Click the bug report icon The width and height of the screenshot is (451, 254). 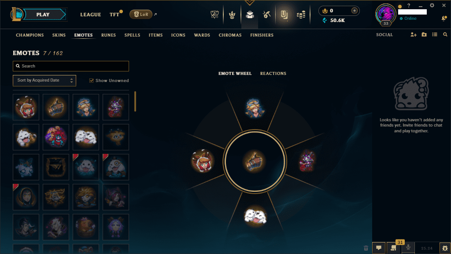coord(445,248)
